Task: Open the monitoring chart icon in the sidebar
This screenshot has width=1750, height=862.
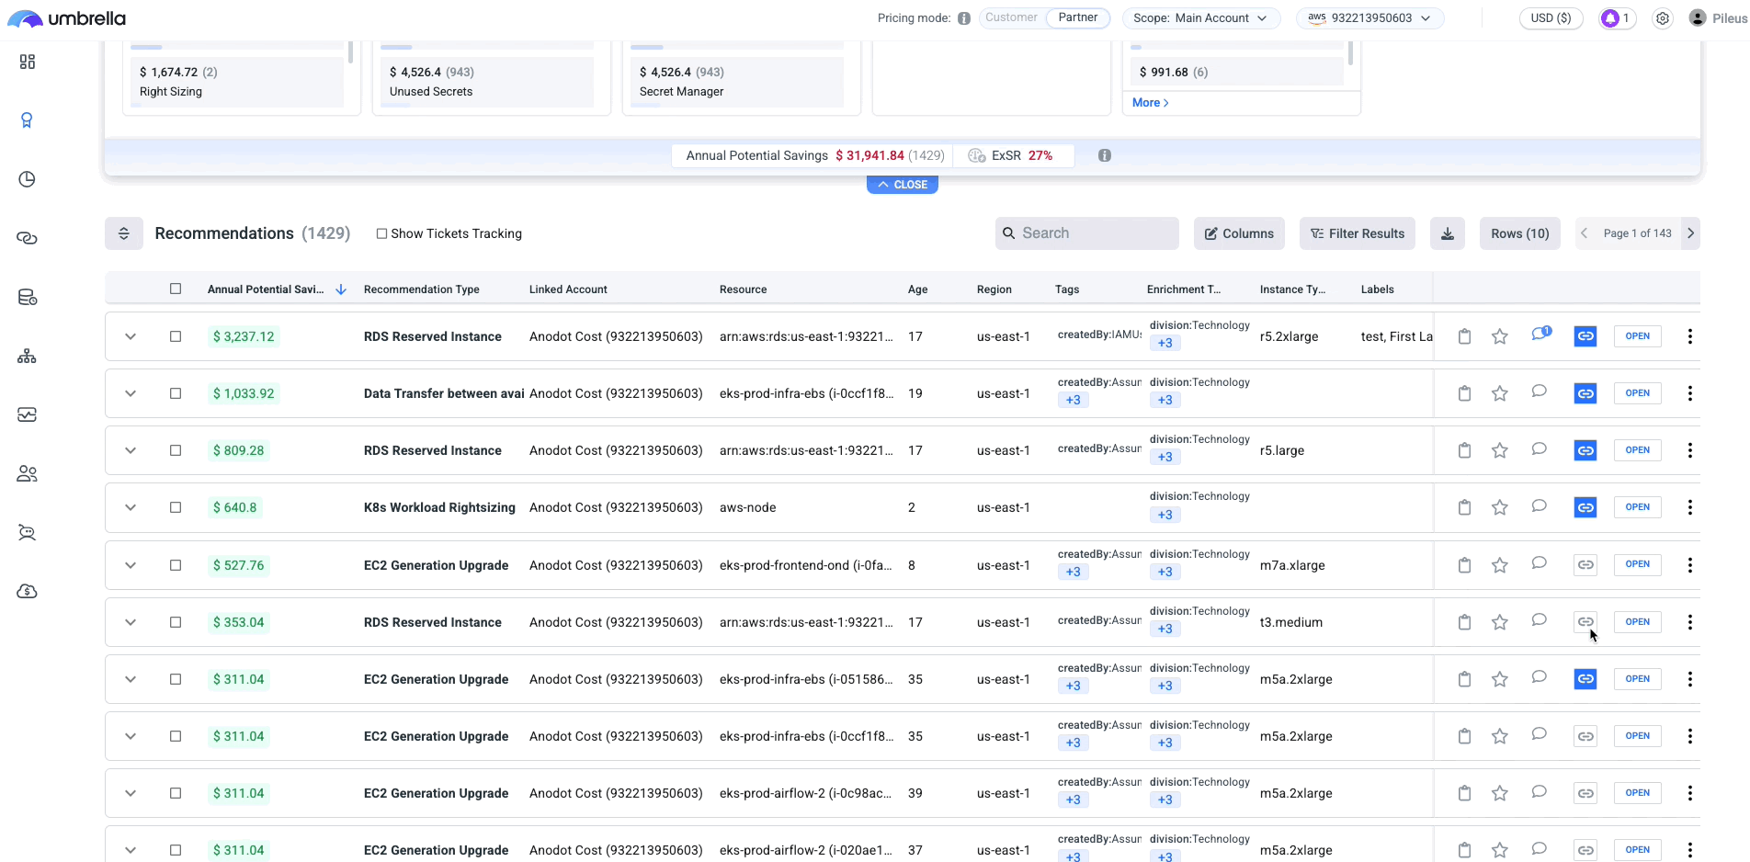Action: [28, 414]
